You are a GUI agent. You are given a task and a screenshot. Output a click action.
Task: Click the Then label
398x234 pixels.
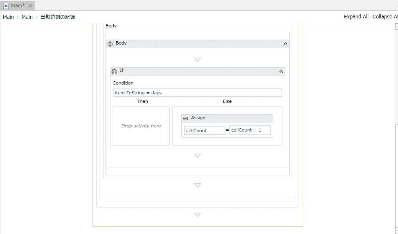coord(142,101)
